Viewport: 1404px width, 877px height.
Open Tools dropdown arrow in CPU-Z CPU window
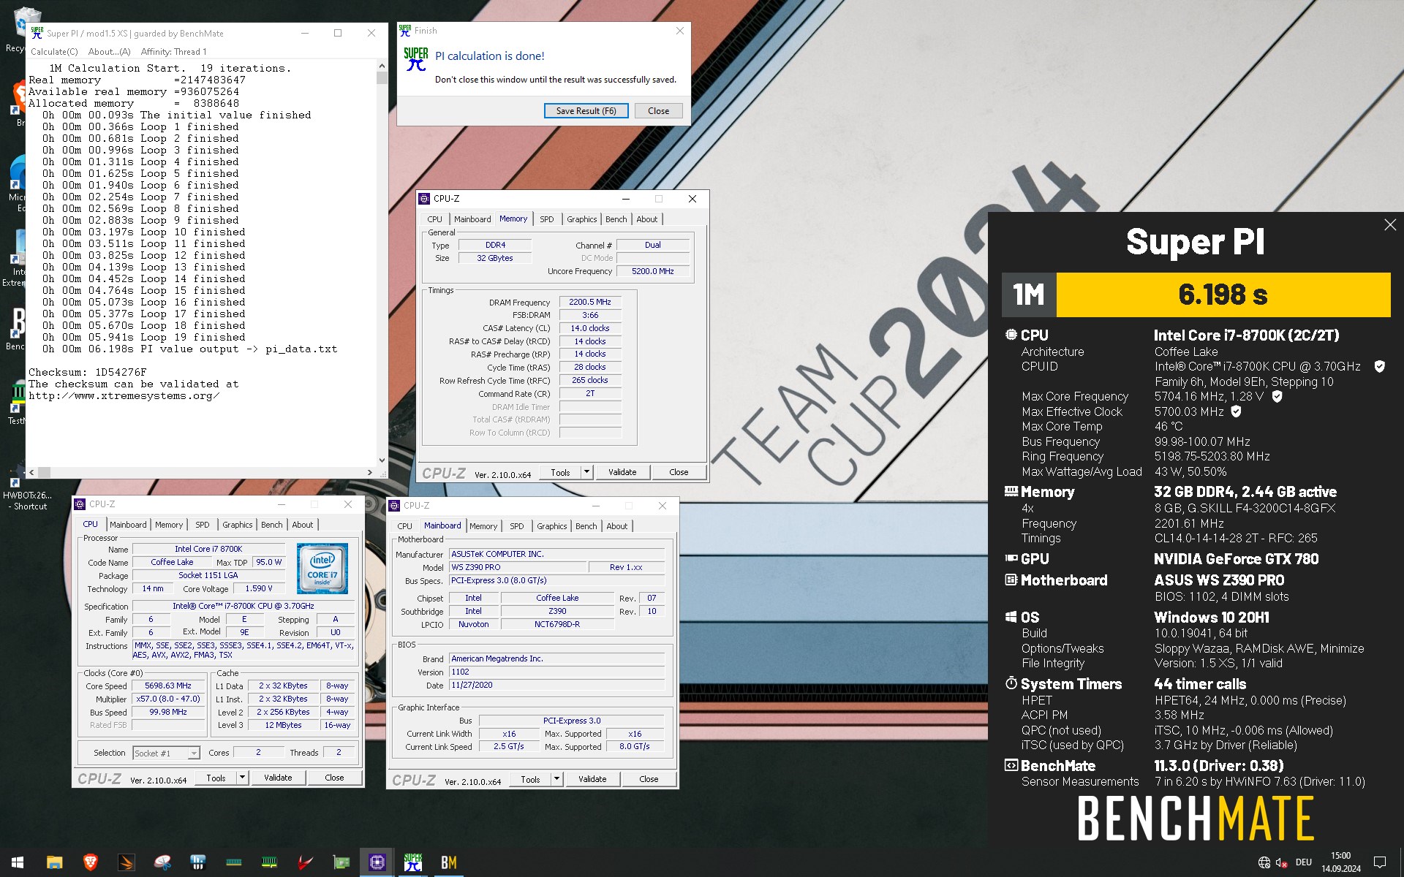coord(242,778)
